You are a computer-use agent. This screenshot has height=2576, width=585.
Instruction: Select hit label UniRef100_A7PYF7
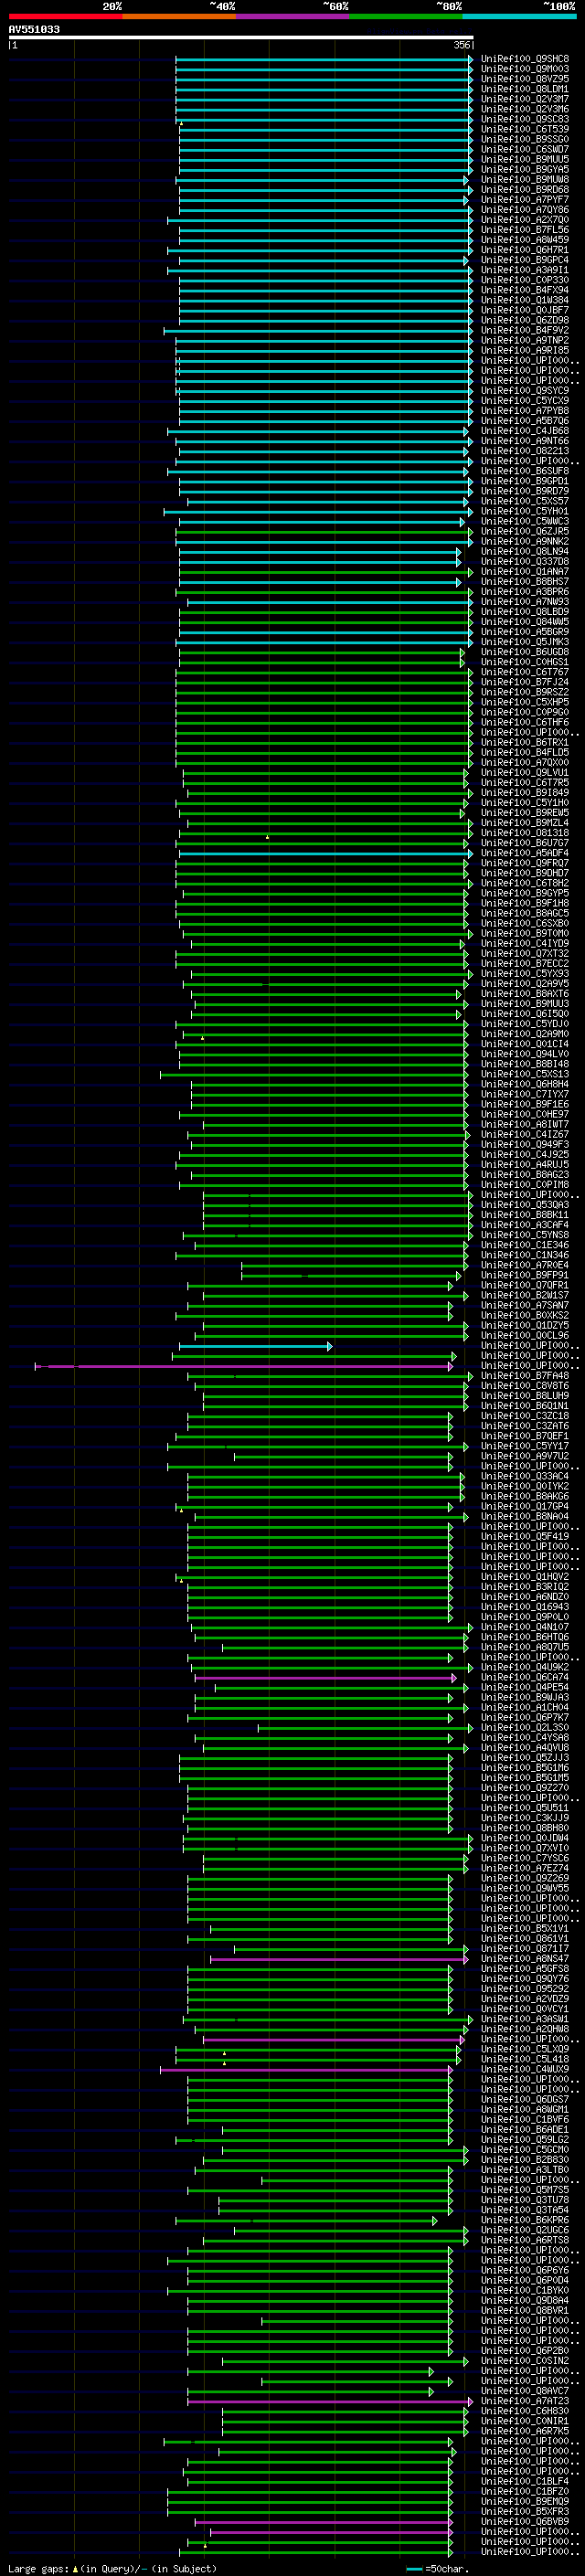tap(524, 200)
